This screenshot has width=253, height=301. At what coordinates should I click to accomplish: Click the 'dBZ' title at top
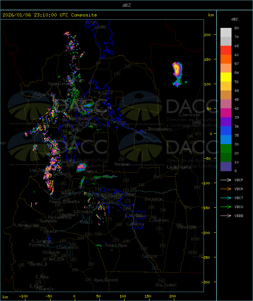click(127, 5)
